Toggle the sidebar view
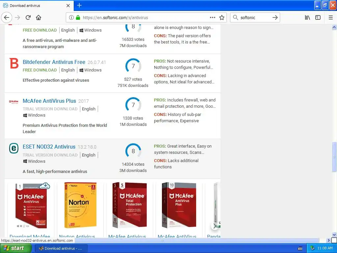Screen dimensions: 337x253 click(318, 18)
